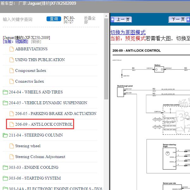190x190 pixels.
Task: Click the scrollbar up arrow
Action: (x=106, y=16)
